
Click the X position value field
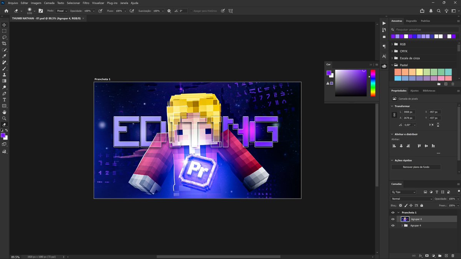(x=435, y=112)
